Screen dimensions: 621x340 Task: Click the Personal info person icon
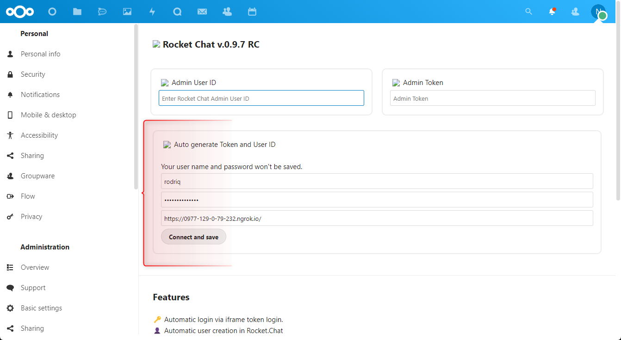(x=10, y=54)
